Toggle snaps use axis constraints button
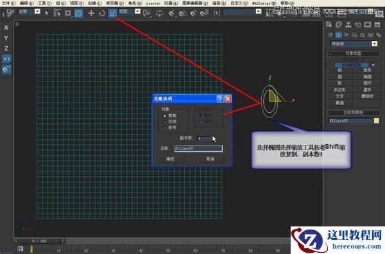The width and height of the screenshot is (385, 254). point(6,69)
